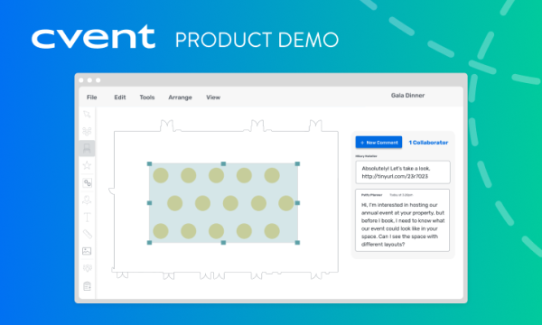The width and height of the screenshot is (542, 325).
Task: Click the cvent logo
Action: coord(93,37)
